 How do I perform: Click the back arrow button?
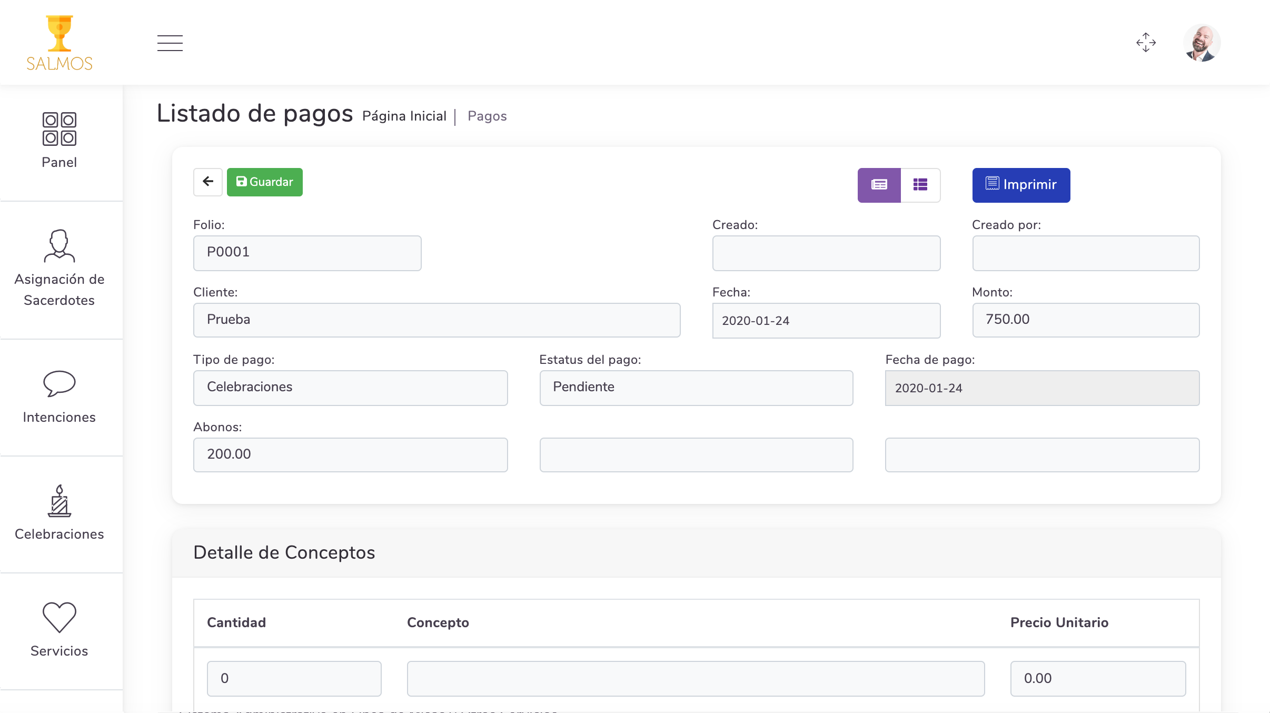point(208,182)
